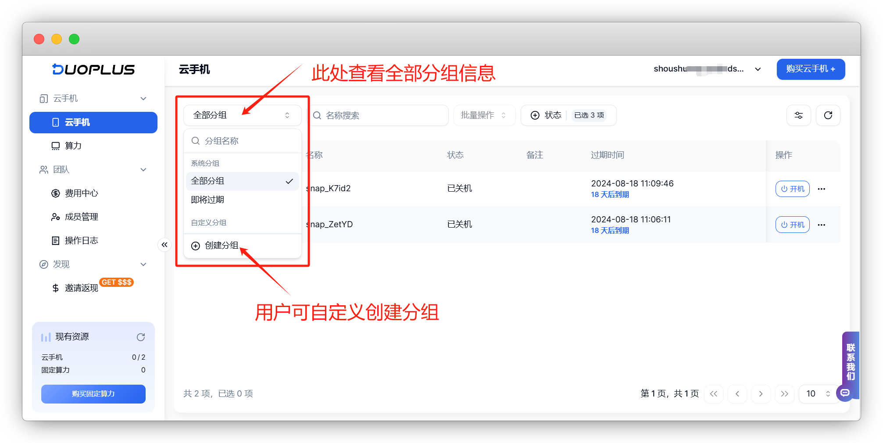The height and width of the screenshot is (443, 883).
Task: Open the column settings sliders icon
Action: (799, 115)
